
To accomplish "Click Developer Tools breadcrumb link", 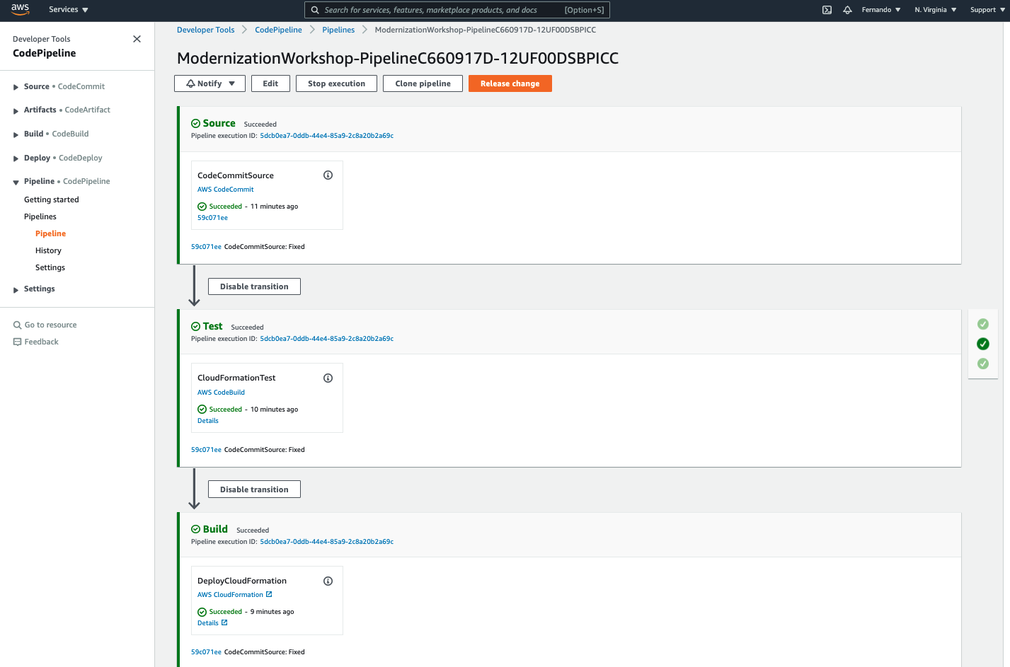I will tap(205, 30).
